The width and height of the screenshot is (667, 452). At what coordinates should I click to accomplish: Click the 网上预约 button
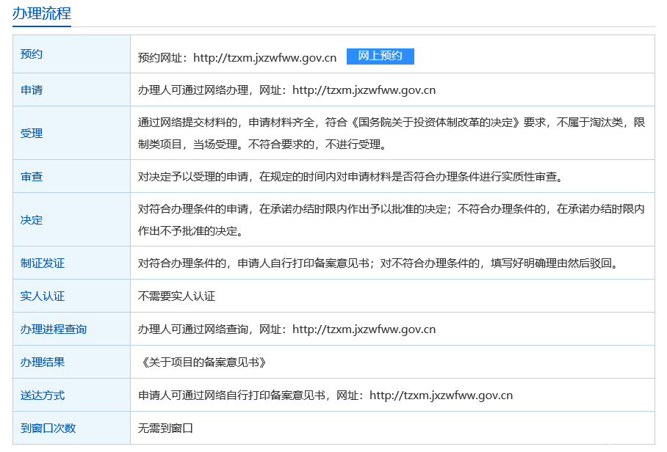coord(380,56)
